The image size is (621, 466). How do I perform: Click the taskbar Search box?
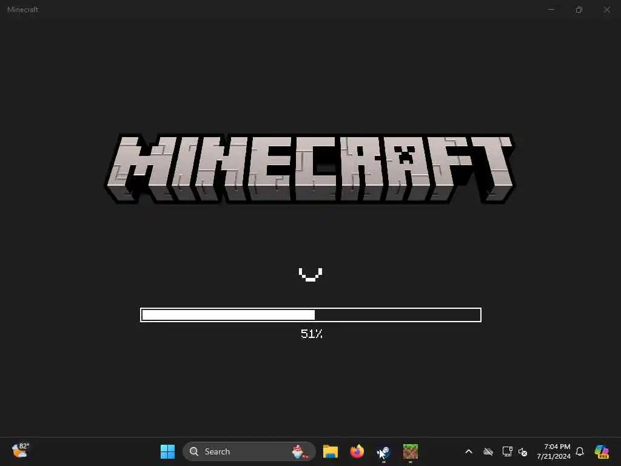(x=249, y=451)
